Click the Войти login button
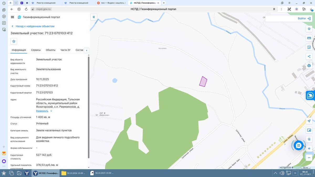This screenshot has height=177, width=315. (x=304, y=19)
